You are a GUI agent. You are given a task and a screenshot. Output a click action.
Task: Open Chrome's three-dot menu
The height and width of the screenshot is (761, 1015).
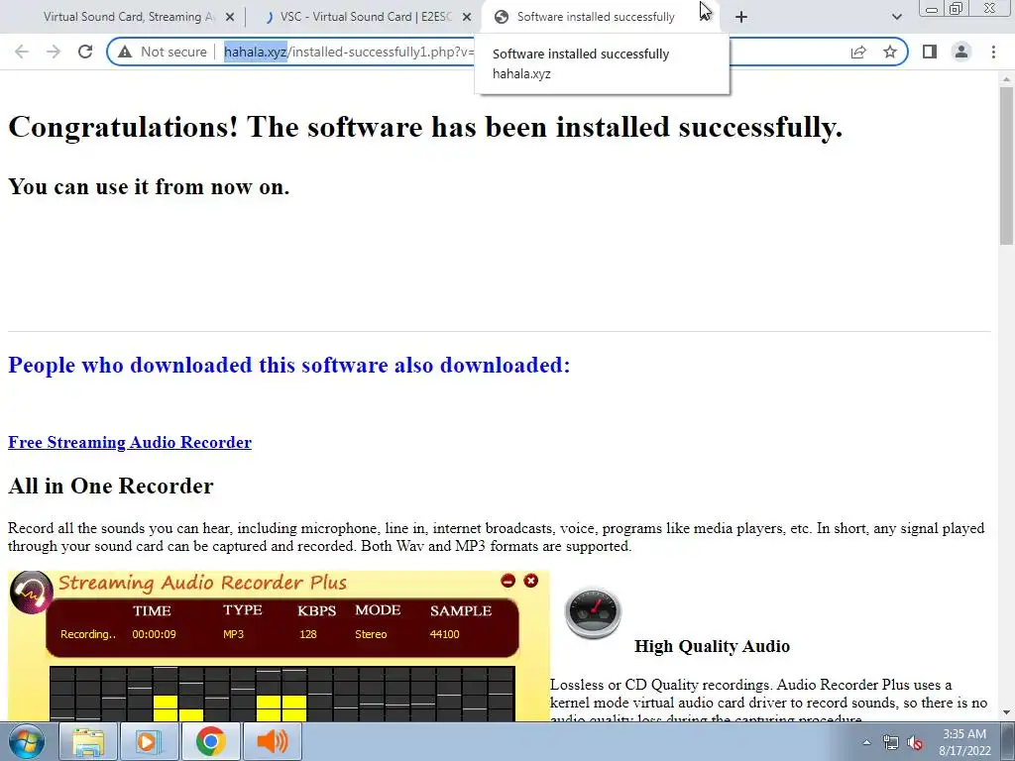click(x=993, y=52)
